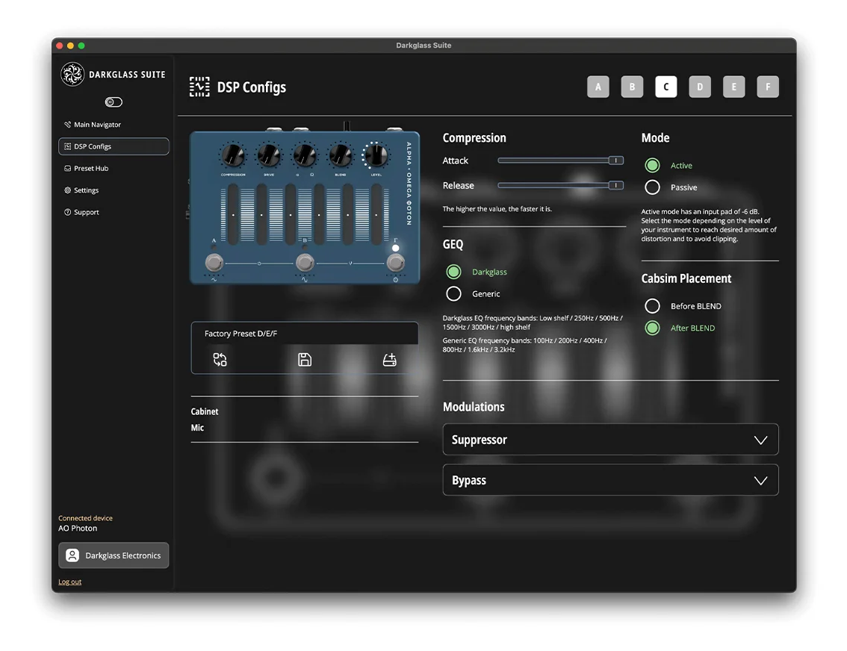Screen dimensions: 847x651
Task: Select the Active mode radio button
Action: point(653,165)
